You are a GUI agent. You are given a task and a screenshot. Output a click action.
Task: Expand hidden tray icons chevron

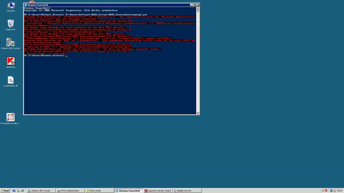[x=323, y=191]
